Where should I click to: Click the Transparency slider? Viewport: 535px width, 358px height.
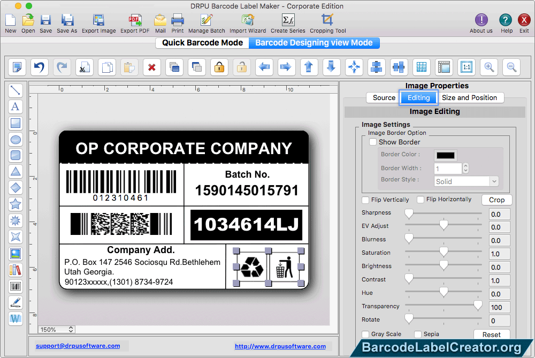click(443, 306)
